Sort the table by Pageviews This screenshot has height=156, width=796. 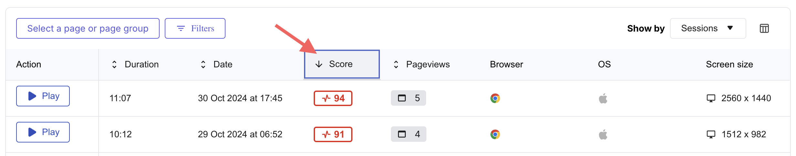(x=421, y=64)
